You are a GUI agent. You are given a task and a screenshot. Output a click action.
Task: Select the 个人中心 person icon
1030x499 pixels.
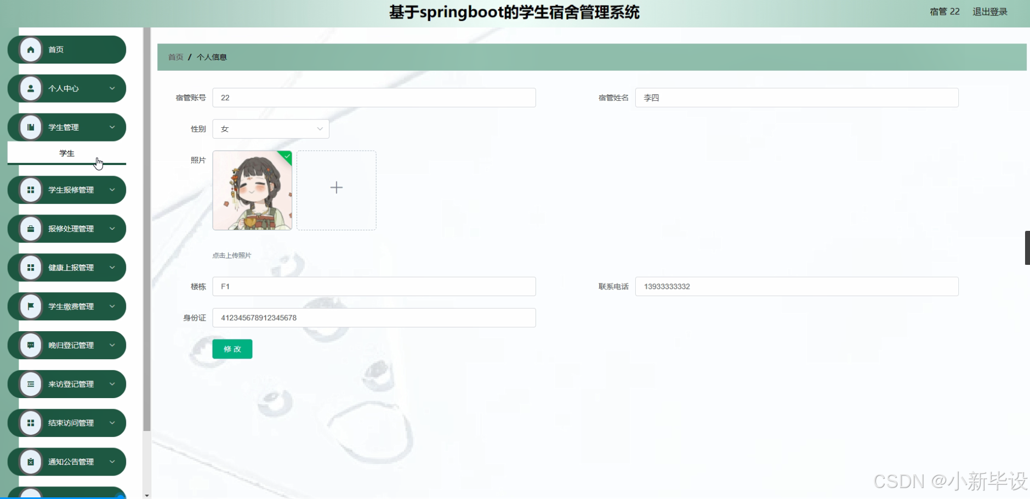(x=31, y=88)
